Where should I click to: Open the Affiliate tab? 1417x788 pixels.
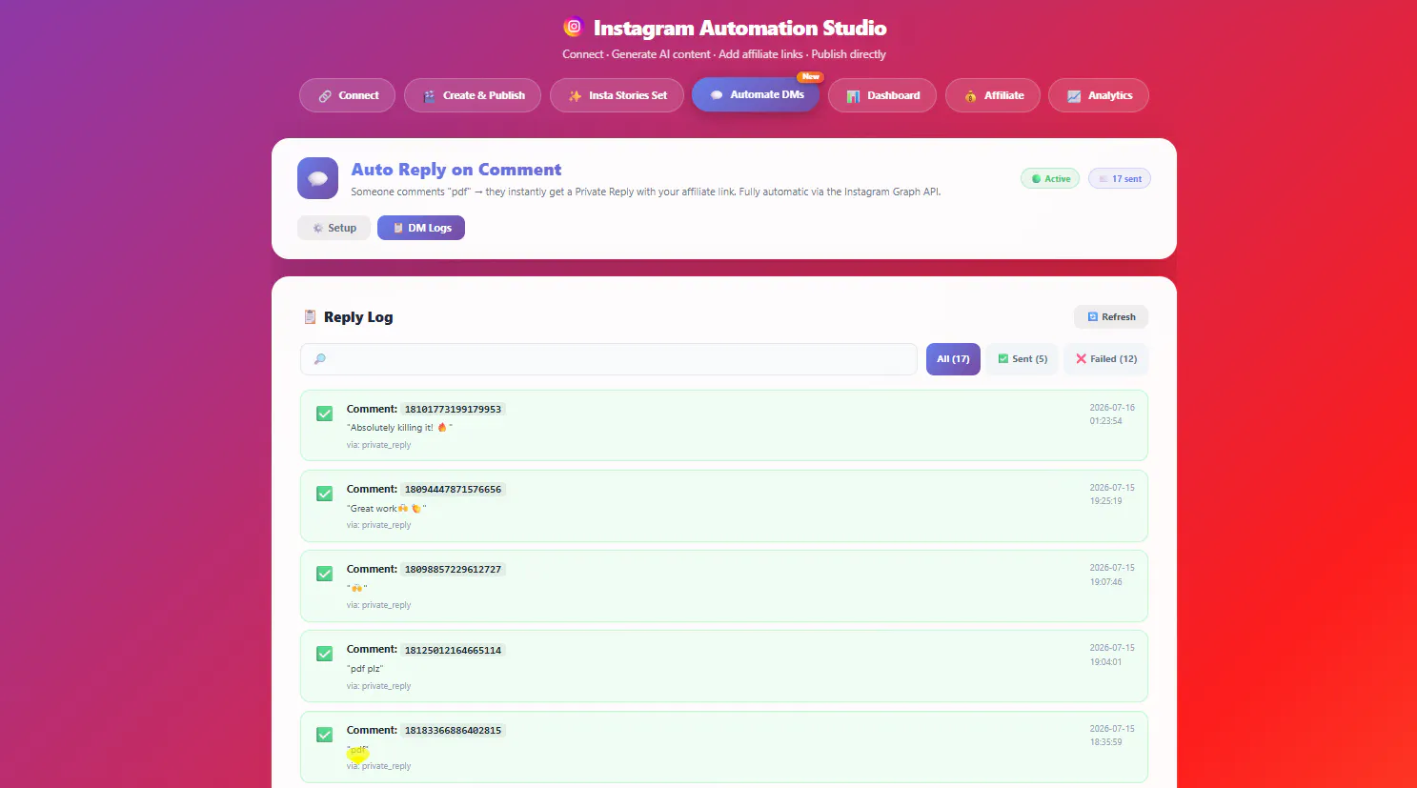coord(993,95)
